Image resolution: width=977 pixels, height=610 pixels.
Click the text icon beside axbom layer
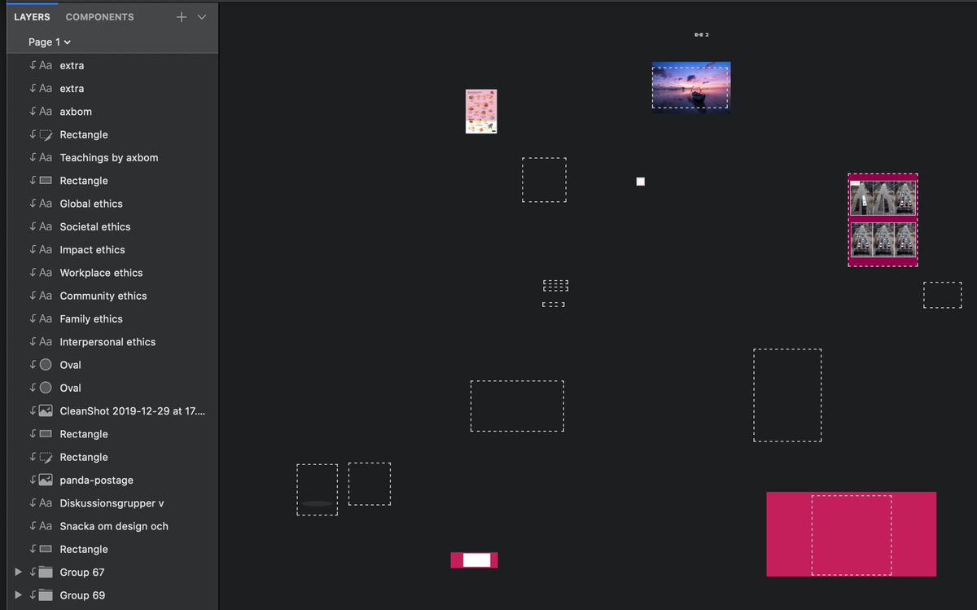pyautogui.click(x=46, y=112)
